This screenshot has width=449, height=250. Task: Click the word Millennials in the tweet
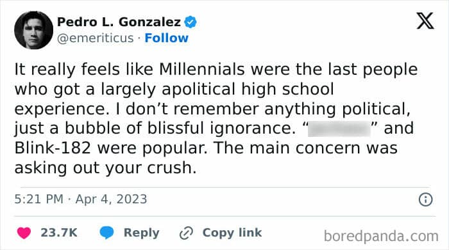201,69
